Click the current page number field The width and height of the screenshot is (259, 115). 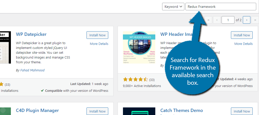tap(228, 20)
